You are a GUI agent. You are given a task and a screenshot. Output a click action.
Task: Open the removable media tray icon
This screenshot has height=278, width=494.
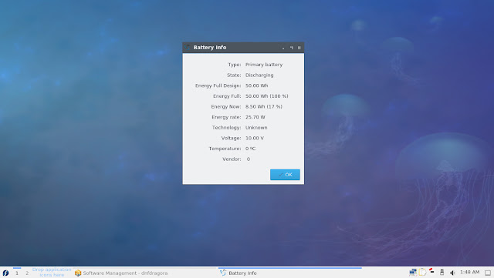(442, 273)
